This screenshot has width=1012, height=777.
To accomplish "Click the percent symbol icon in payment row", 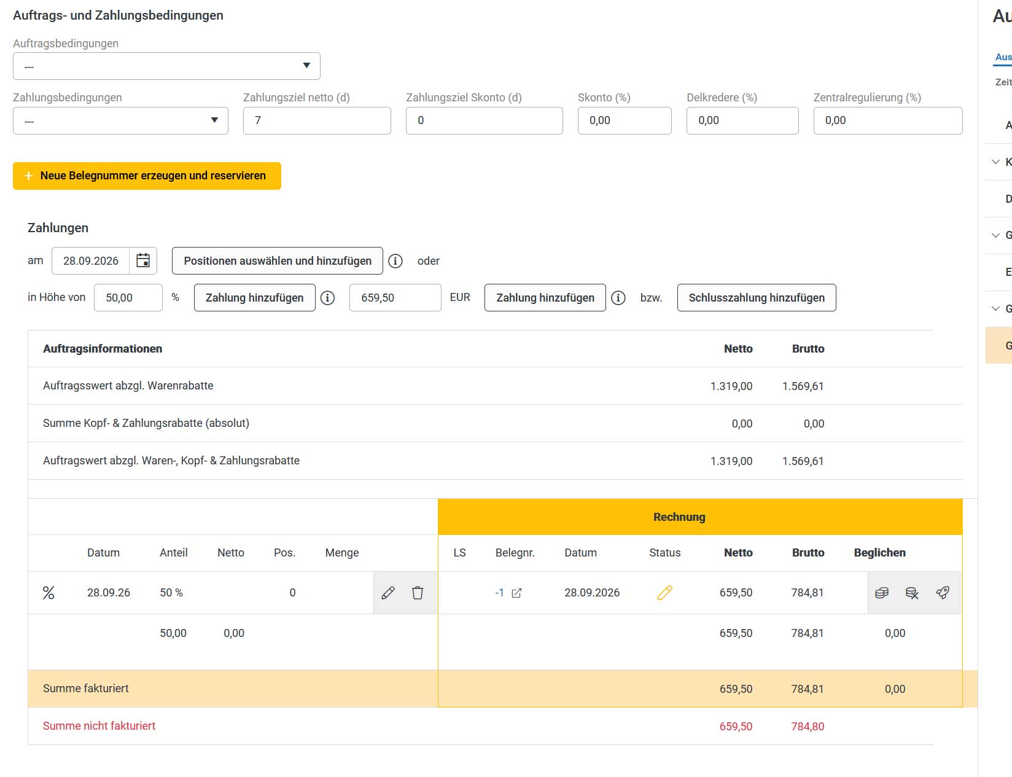I will 49,593.
